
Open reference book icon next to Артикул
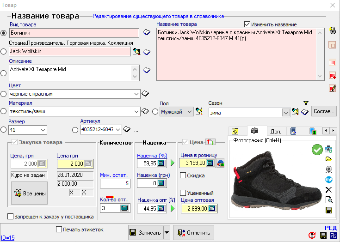(x=127, y=129)
